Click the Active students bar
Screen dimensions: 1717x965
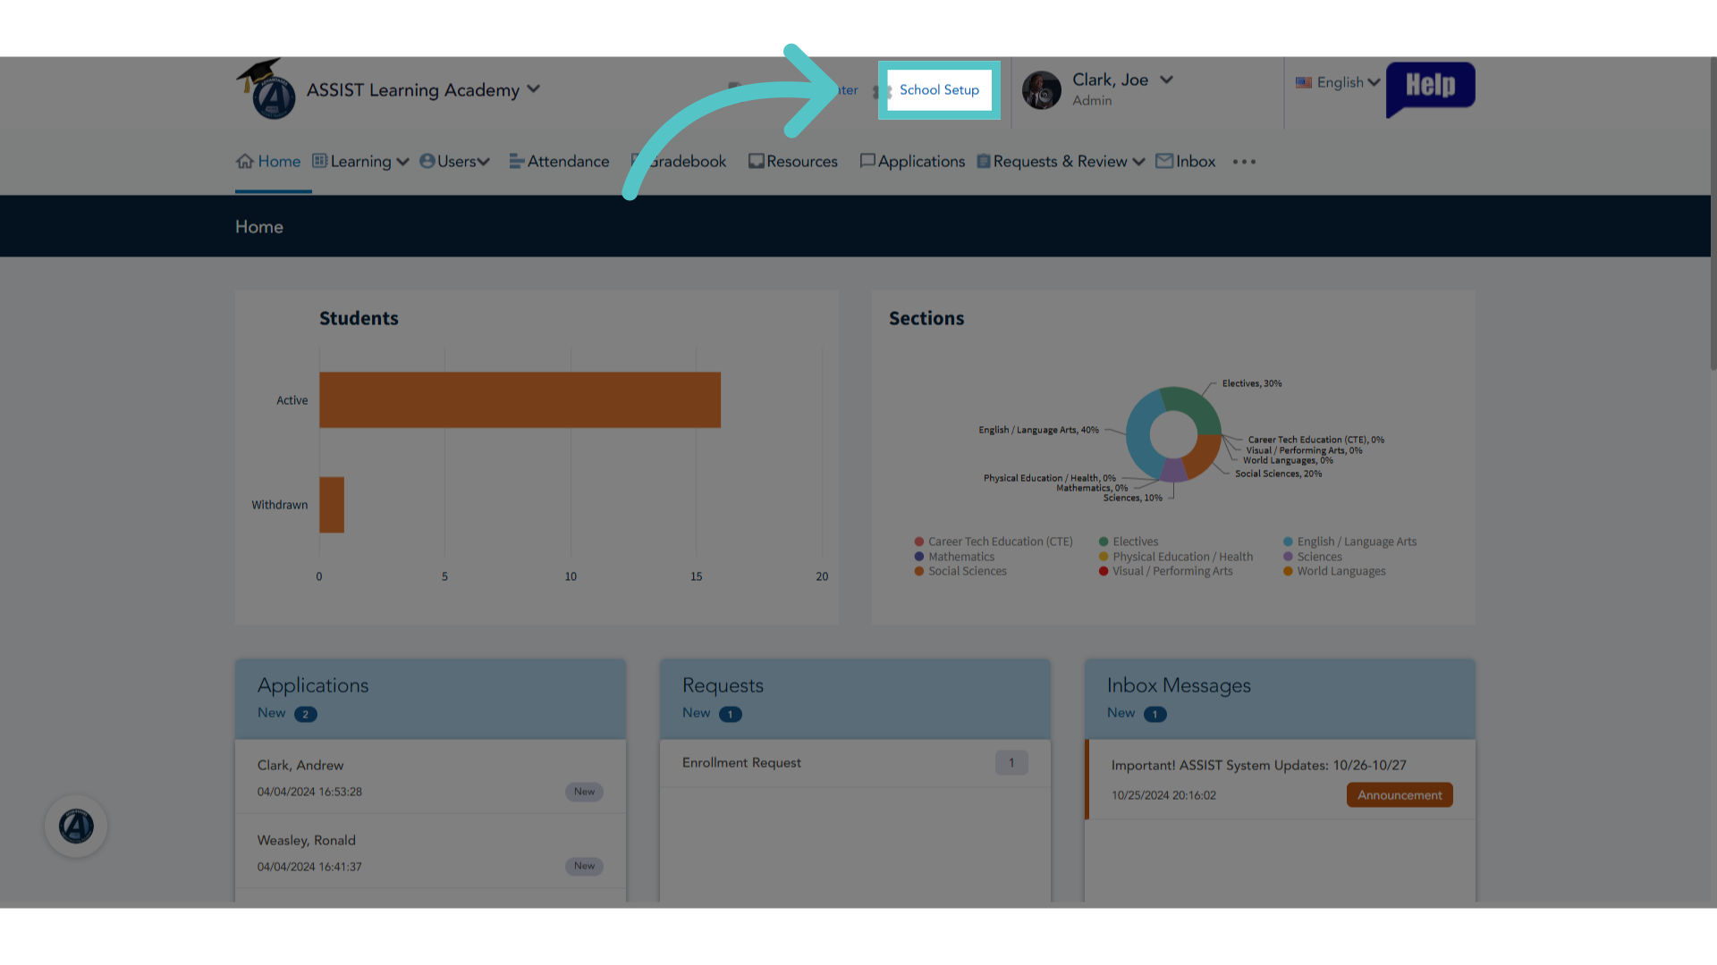[x=520, y=399]
